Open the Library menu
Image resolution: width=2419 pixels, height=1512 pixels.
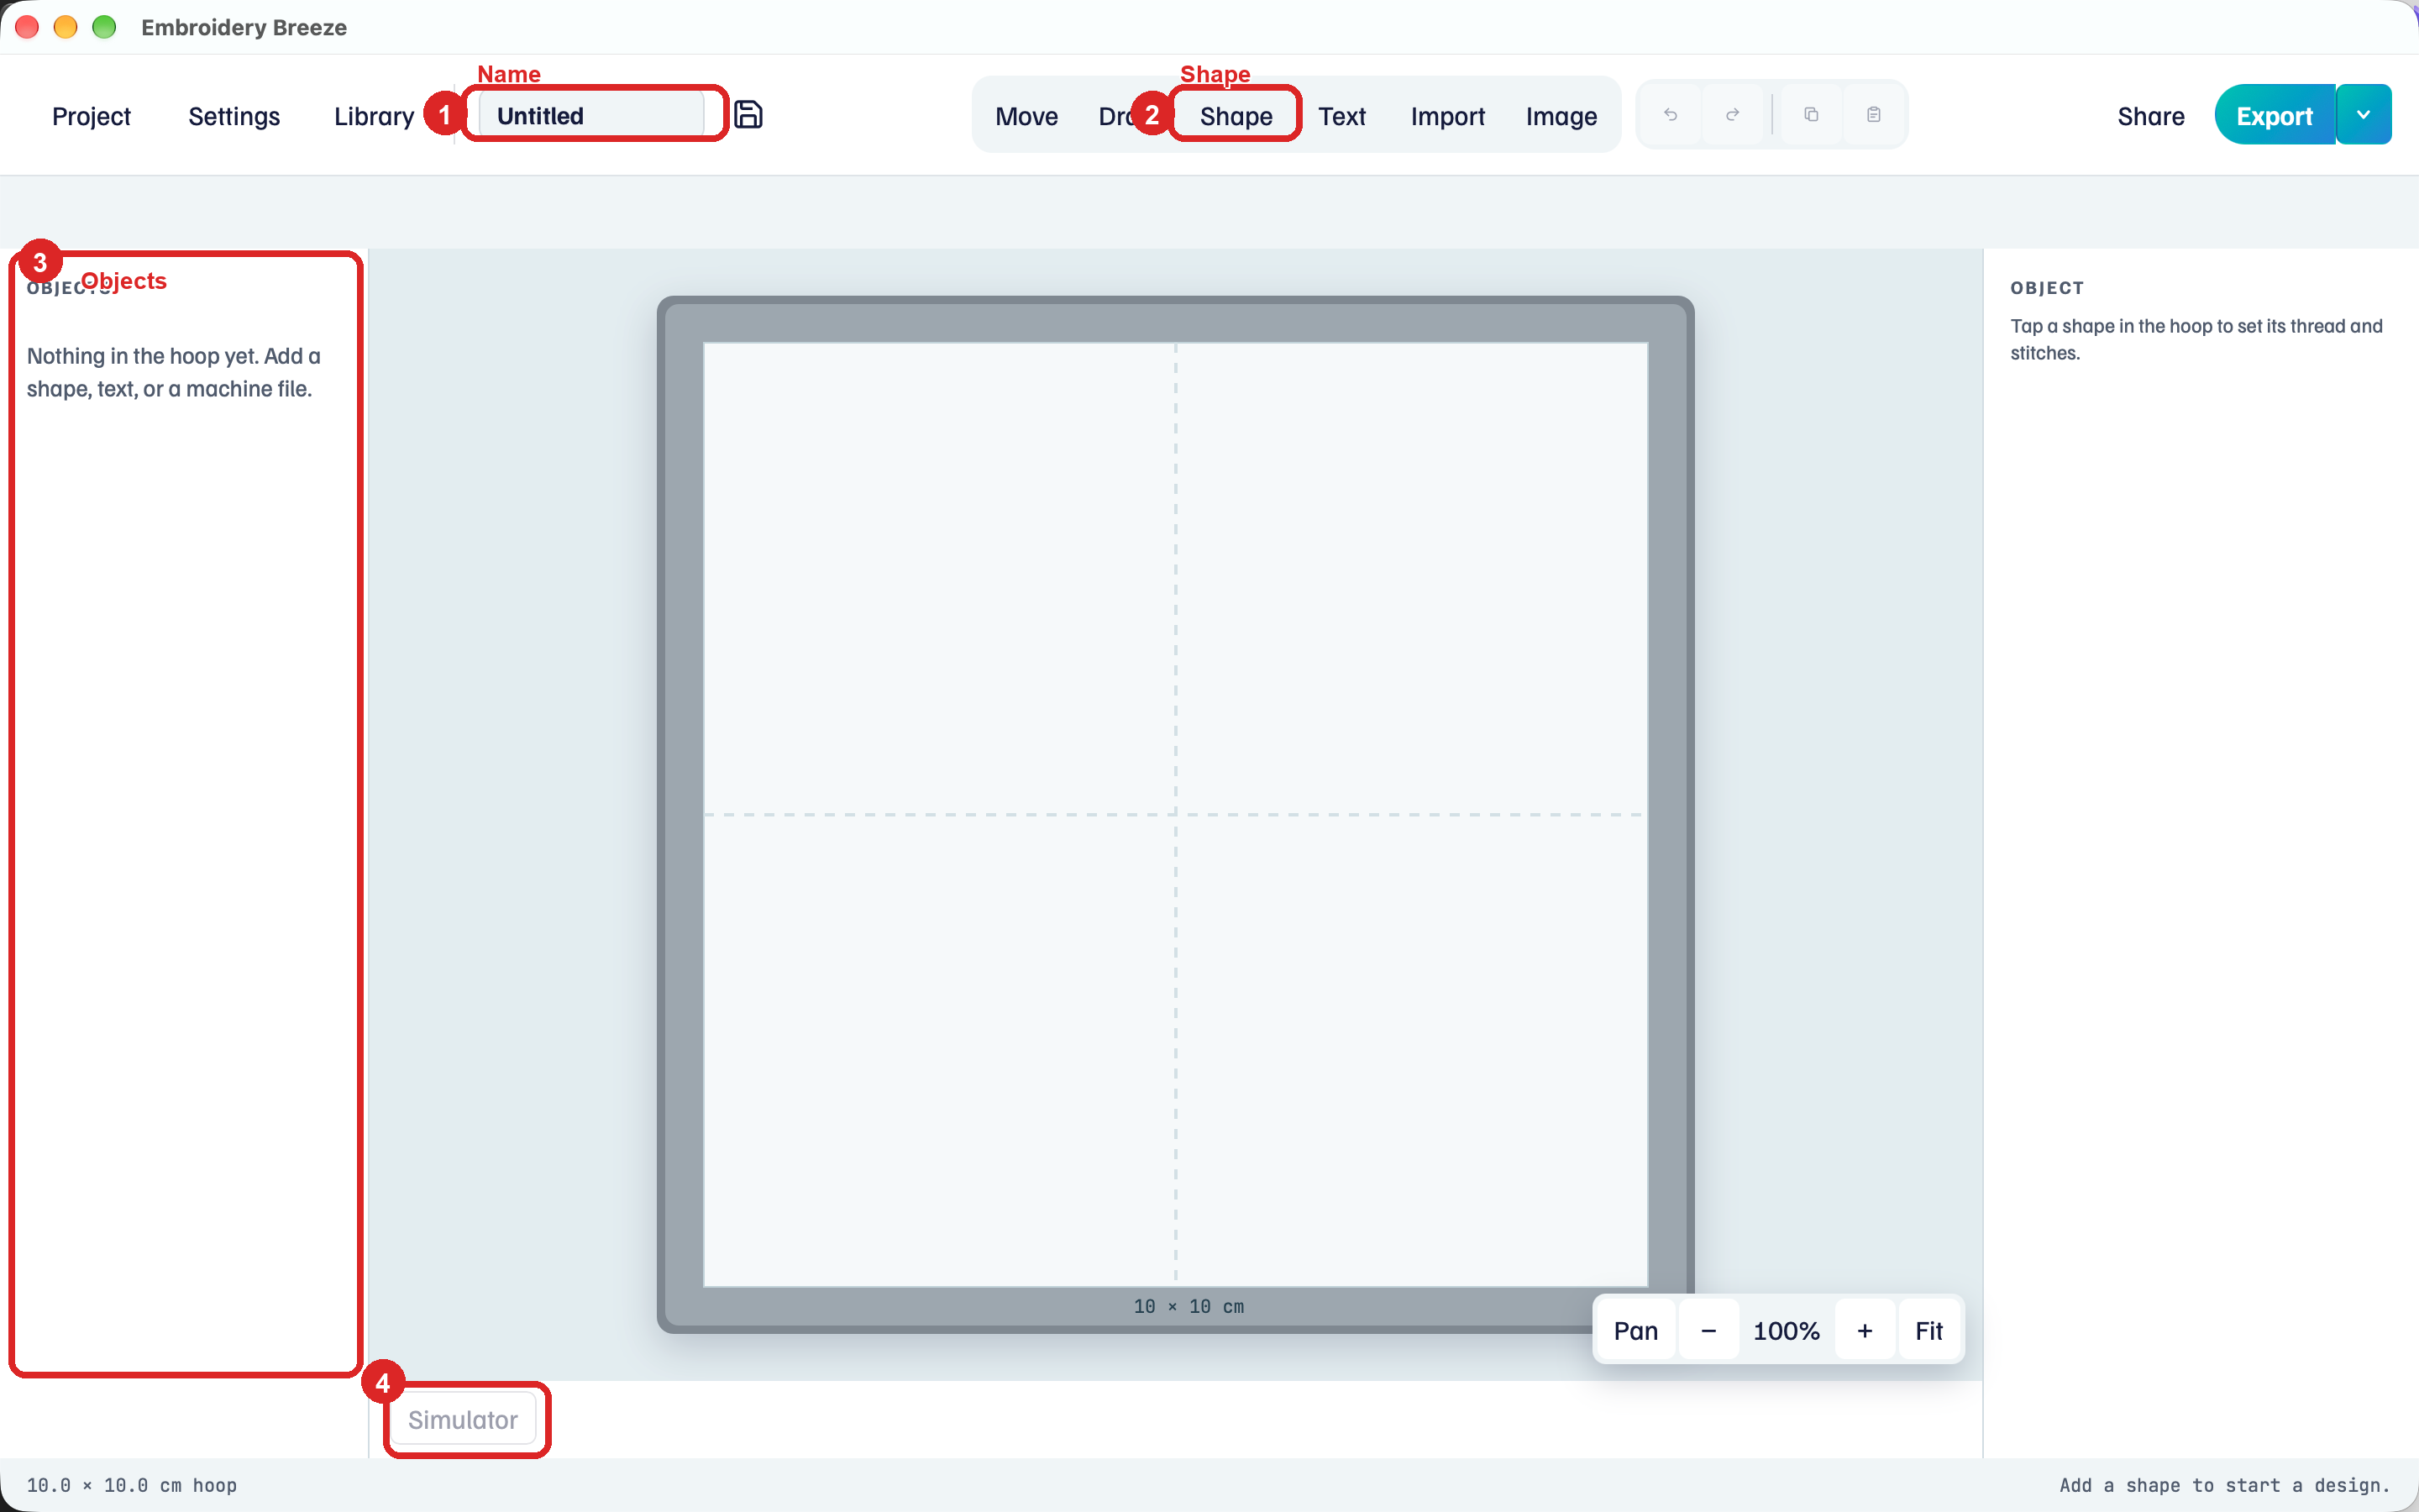(374, 116)
